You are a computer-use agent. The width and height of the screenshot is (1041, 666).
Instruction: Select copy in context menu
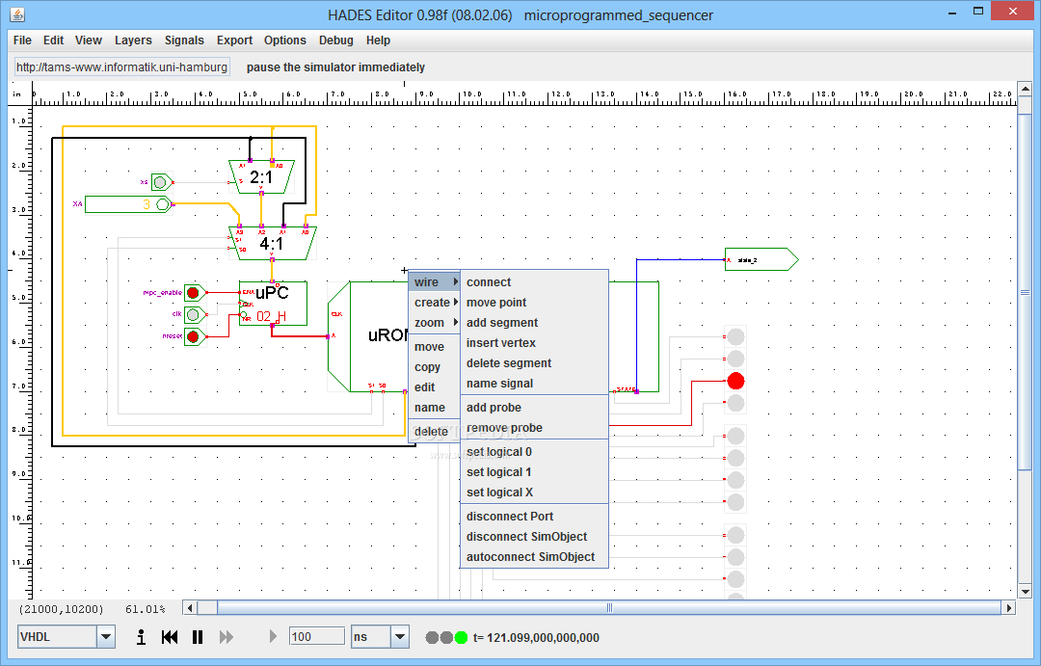(x=434, y=367)
